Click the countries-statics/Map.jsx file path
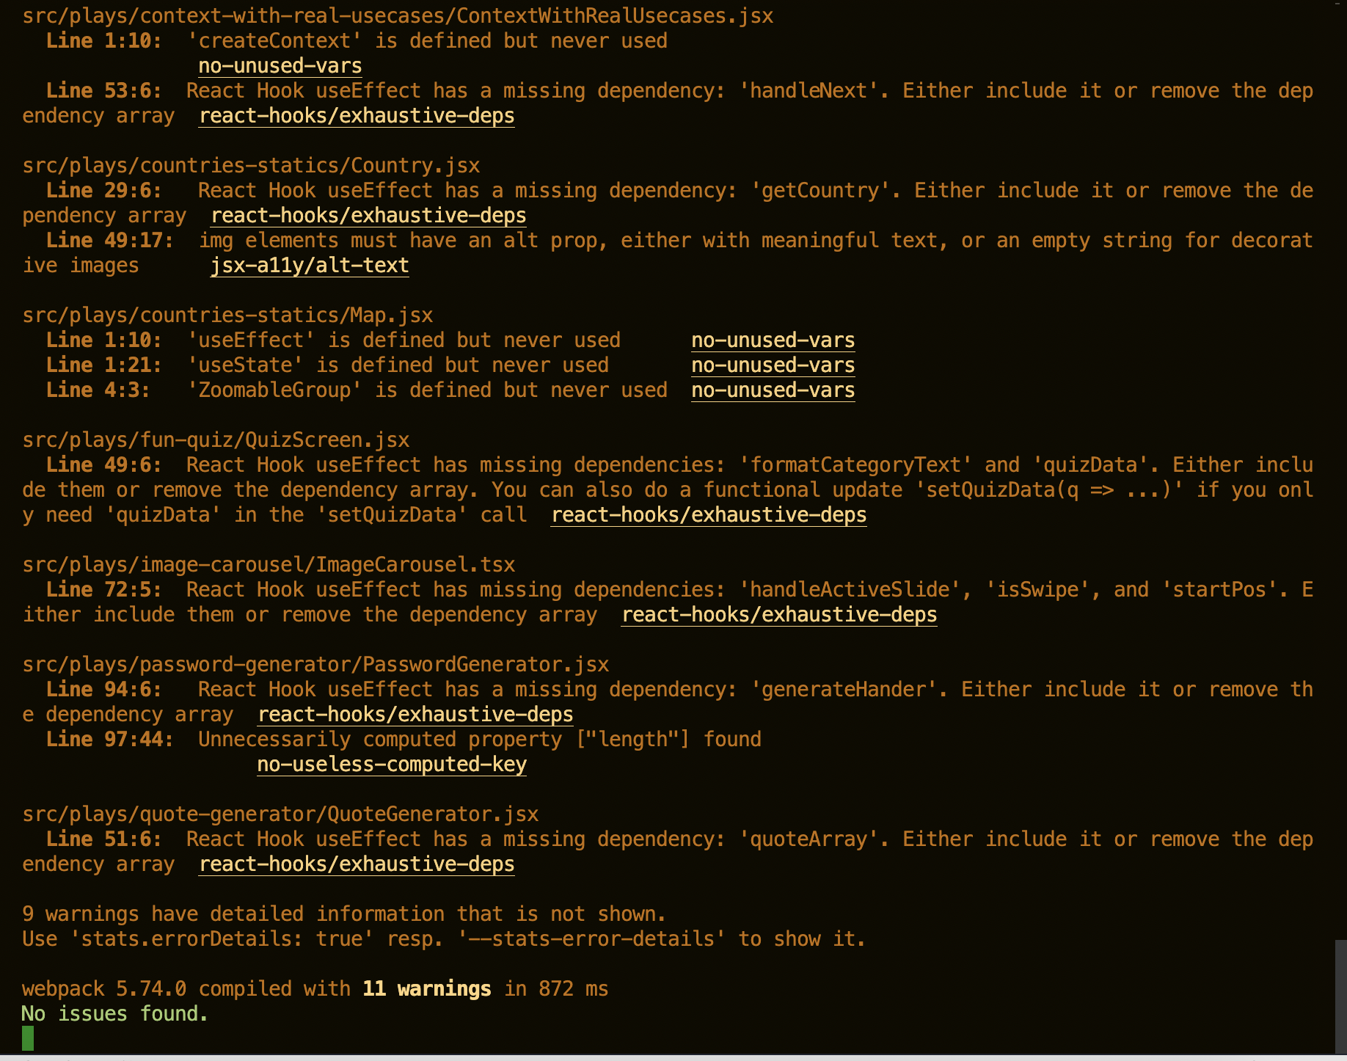The width and height of the screenshot is (1347, 1061). 227,316
